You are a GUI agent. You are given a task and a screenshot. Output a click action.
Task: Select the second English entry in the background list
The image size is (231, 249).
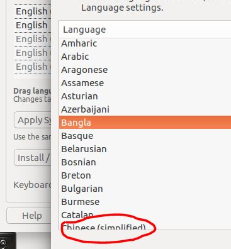tap(33, 25)
